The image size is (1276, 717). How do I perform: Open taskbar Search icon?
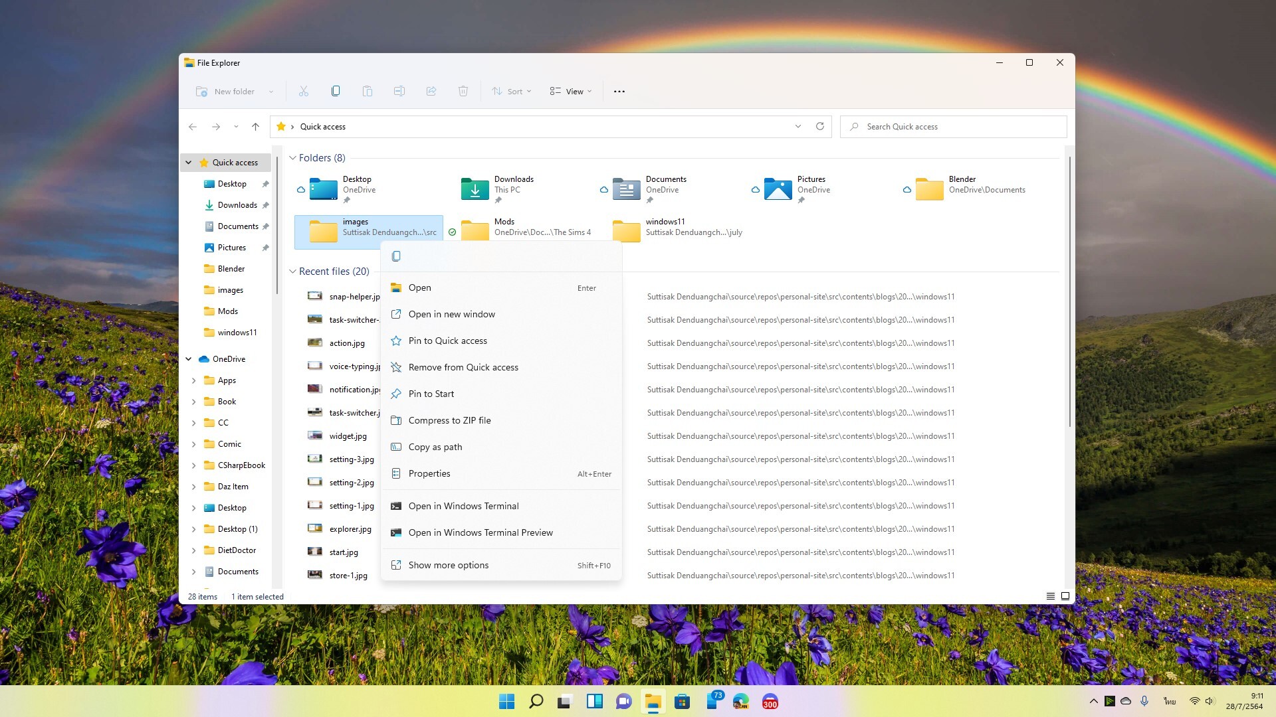tap(536, 702)
